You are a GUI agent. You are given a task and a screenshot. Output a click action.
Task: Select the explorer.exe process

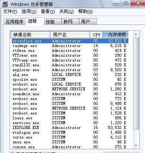(70, 70)
